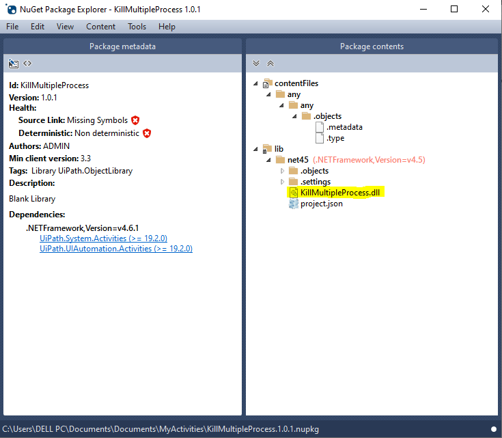Click the white status dot in status bar
This screenshot has height=438, width=502.
[494, 429]
